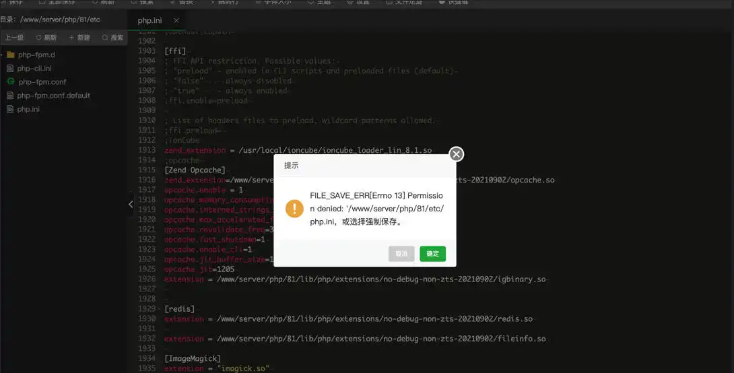Image resolution: width=734 pixels, height=373 pixels.
Task: Click line number 1913 in the gutter
Action: tap(147, 149)
